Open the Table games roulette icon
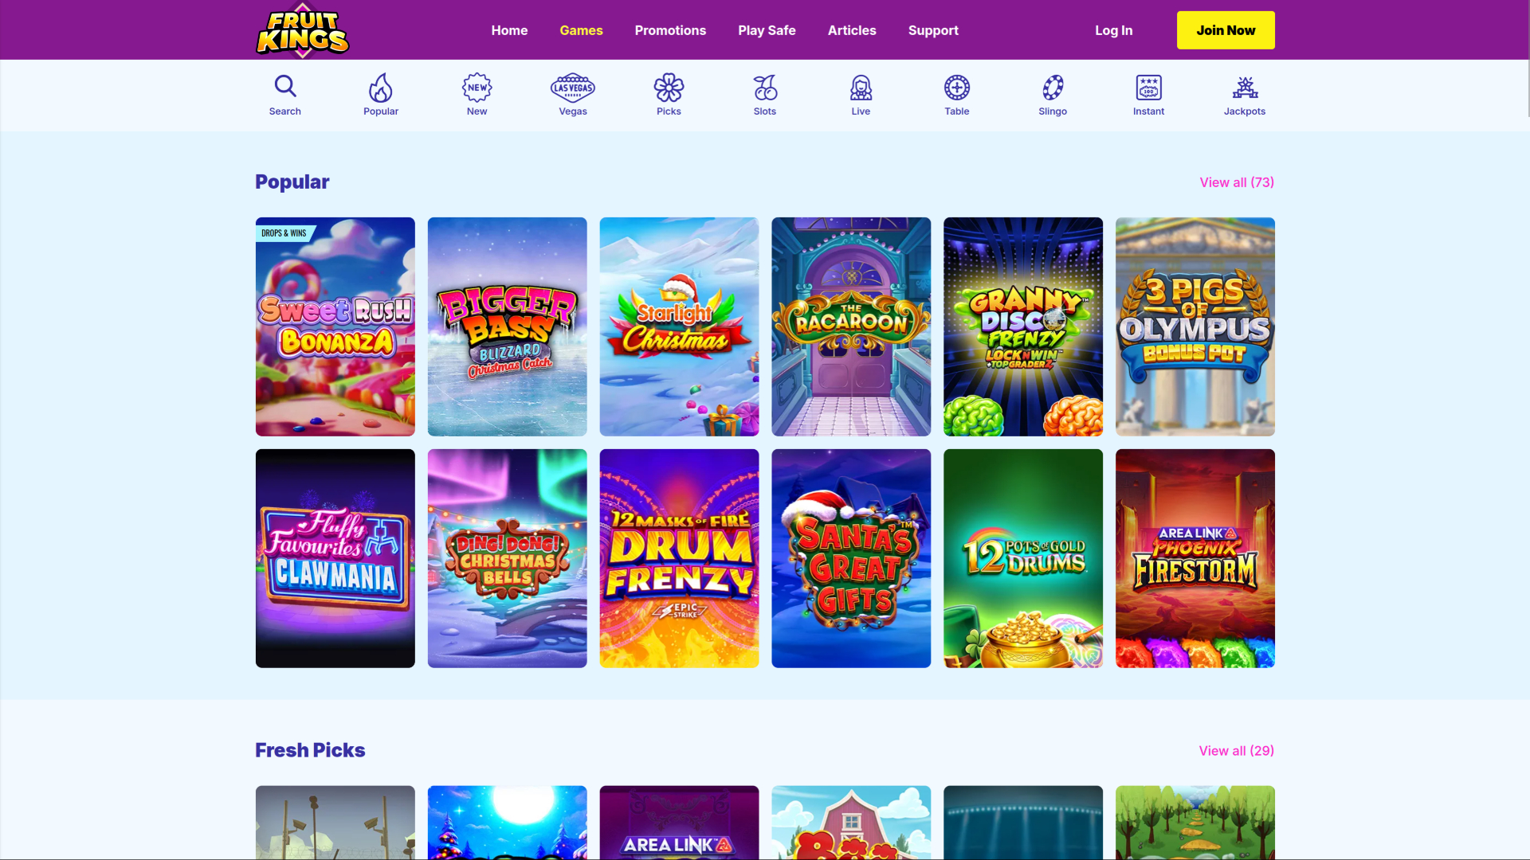Image resolution: width=1530 pixels, height=860 pixels. click(x=956, y=86)
